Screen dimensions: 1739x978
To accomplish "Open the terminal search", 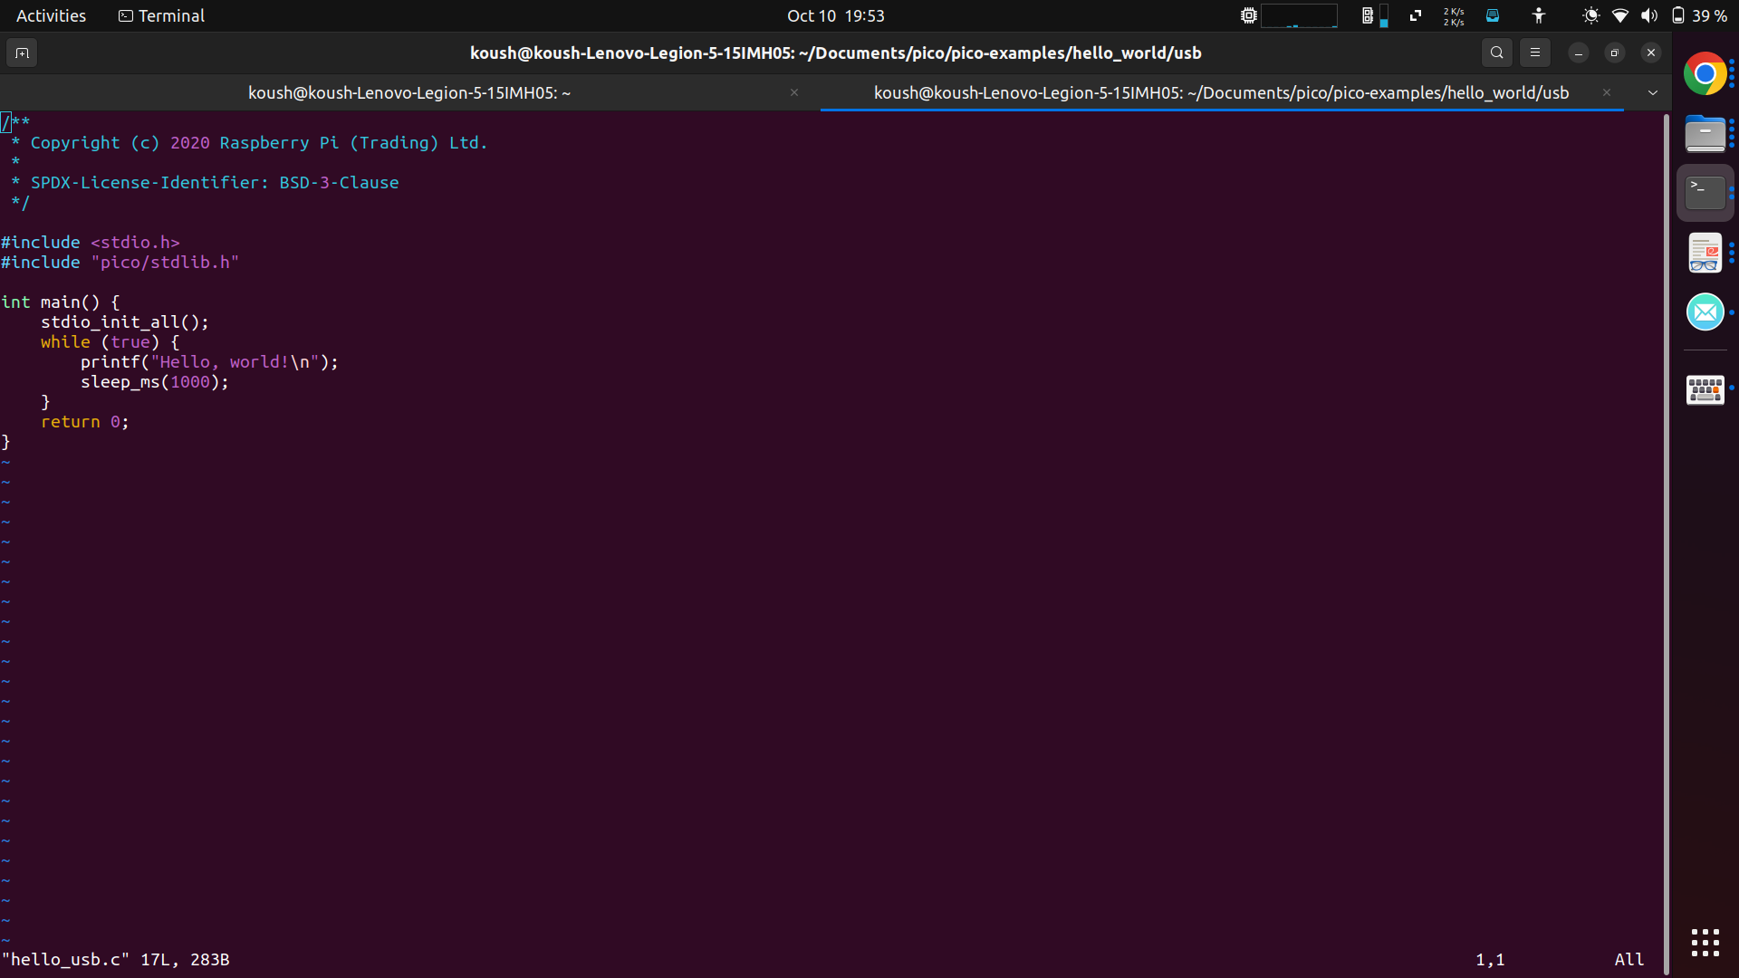I will [x=1497, y=53].
